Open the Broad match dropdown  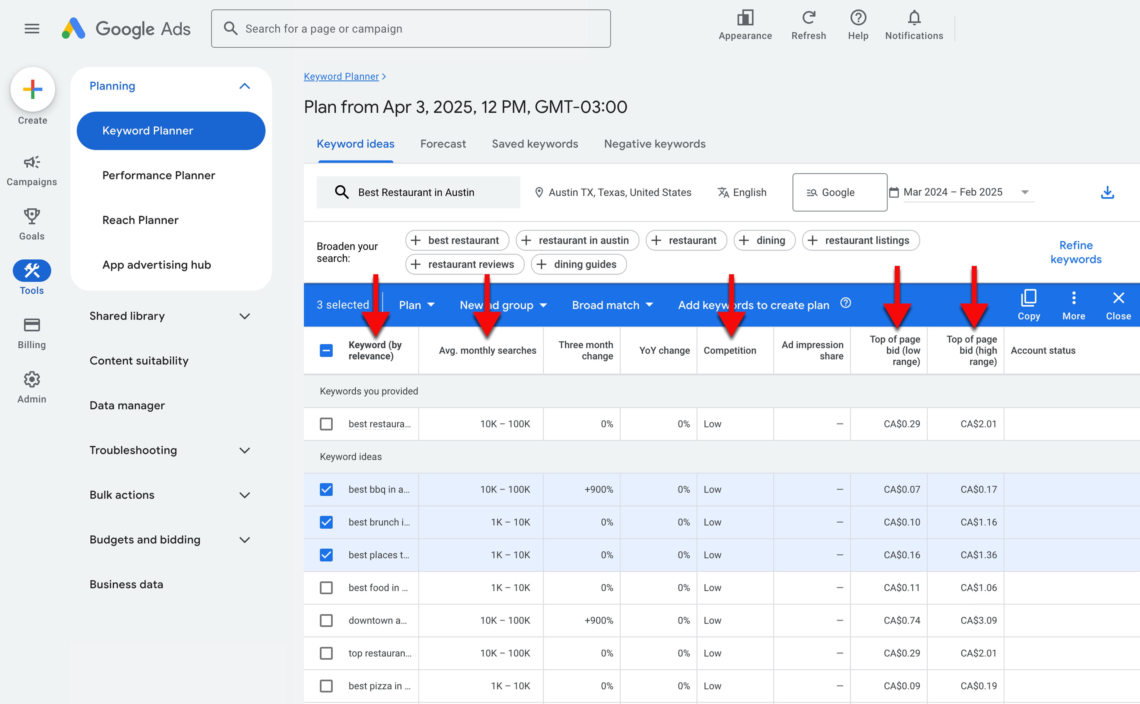[612, 305]
